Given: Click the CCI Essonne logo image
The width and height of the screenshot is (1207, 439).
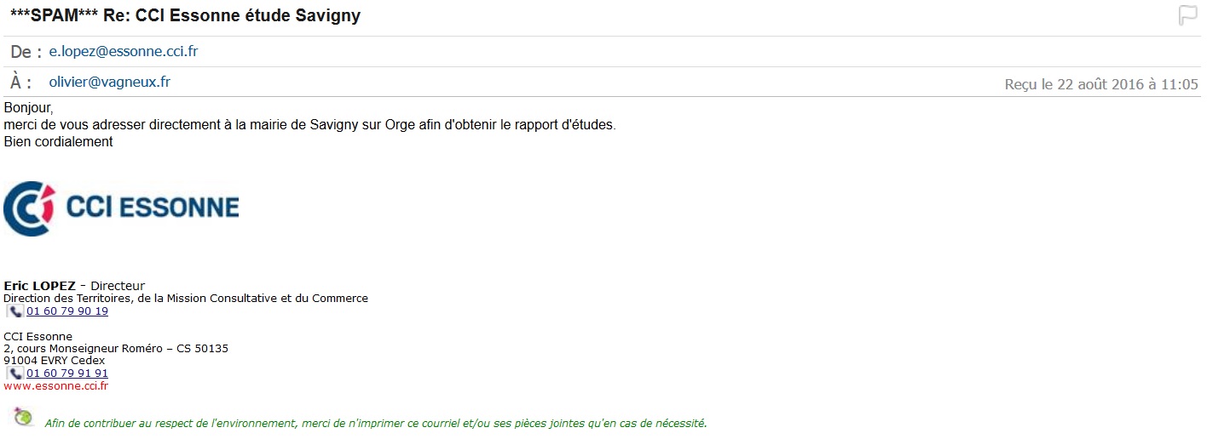Looking at the screenshot, I should tap(121, 208).
